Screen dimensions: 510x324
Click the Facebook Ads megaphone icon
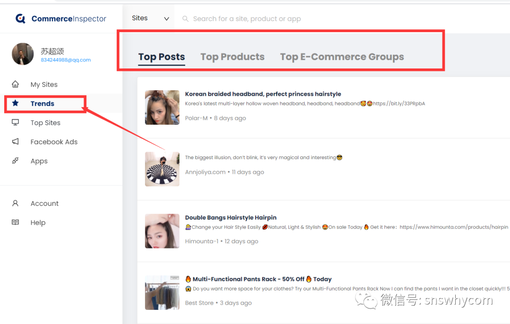tap(16, 142)
